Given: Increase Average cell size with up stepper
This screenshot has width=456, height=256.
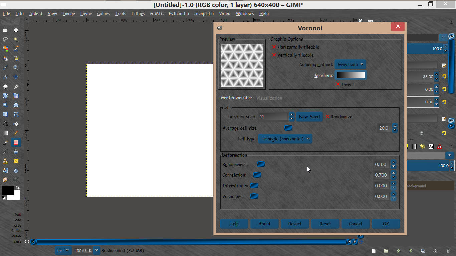Looking at the screenshot, I should [x=395, y=126].
